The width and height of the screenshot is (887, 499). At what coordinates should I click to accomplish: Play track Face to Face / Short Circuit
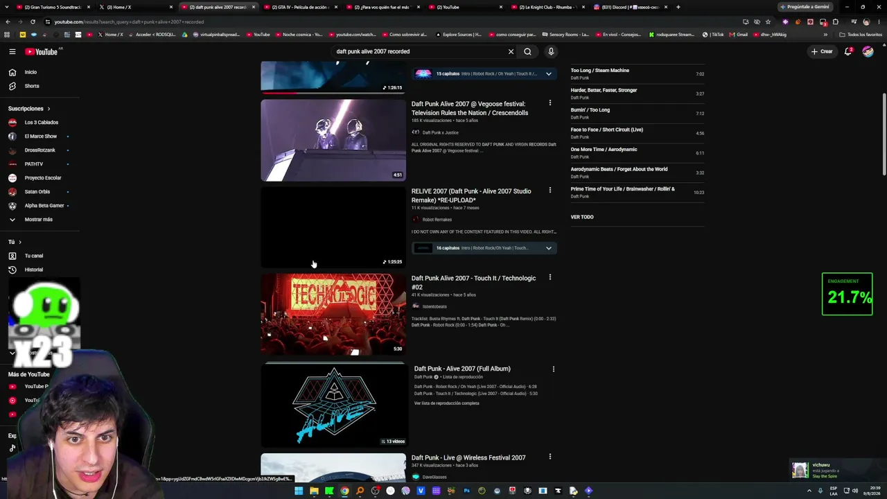638,133
